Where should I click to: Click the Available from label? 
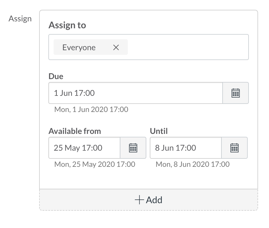click(x=75, y=131)
